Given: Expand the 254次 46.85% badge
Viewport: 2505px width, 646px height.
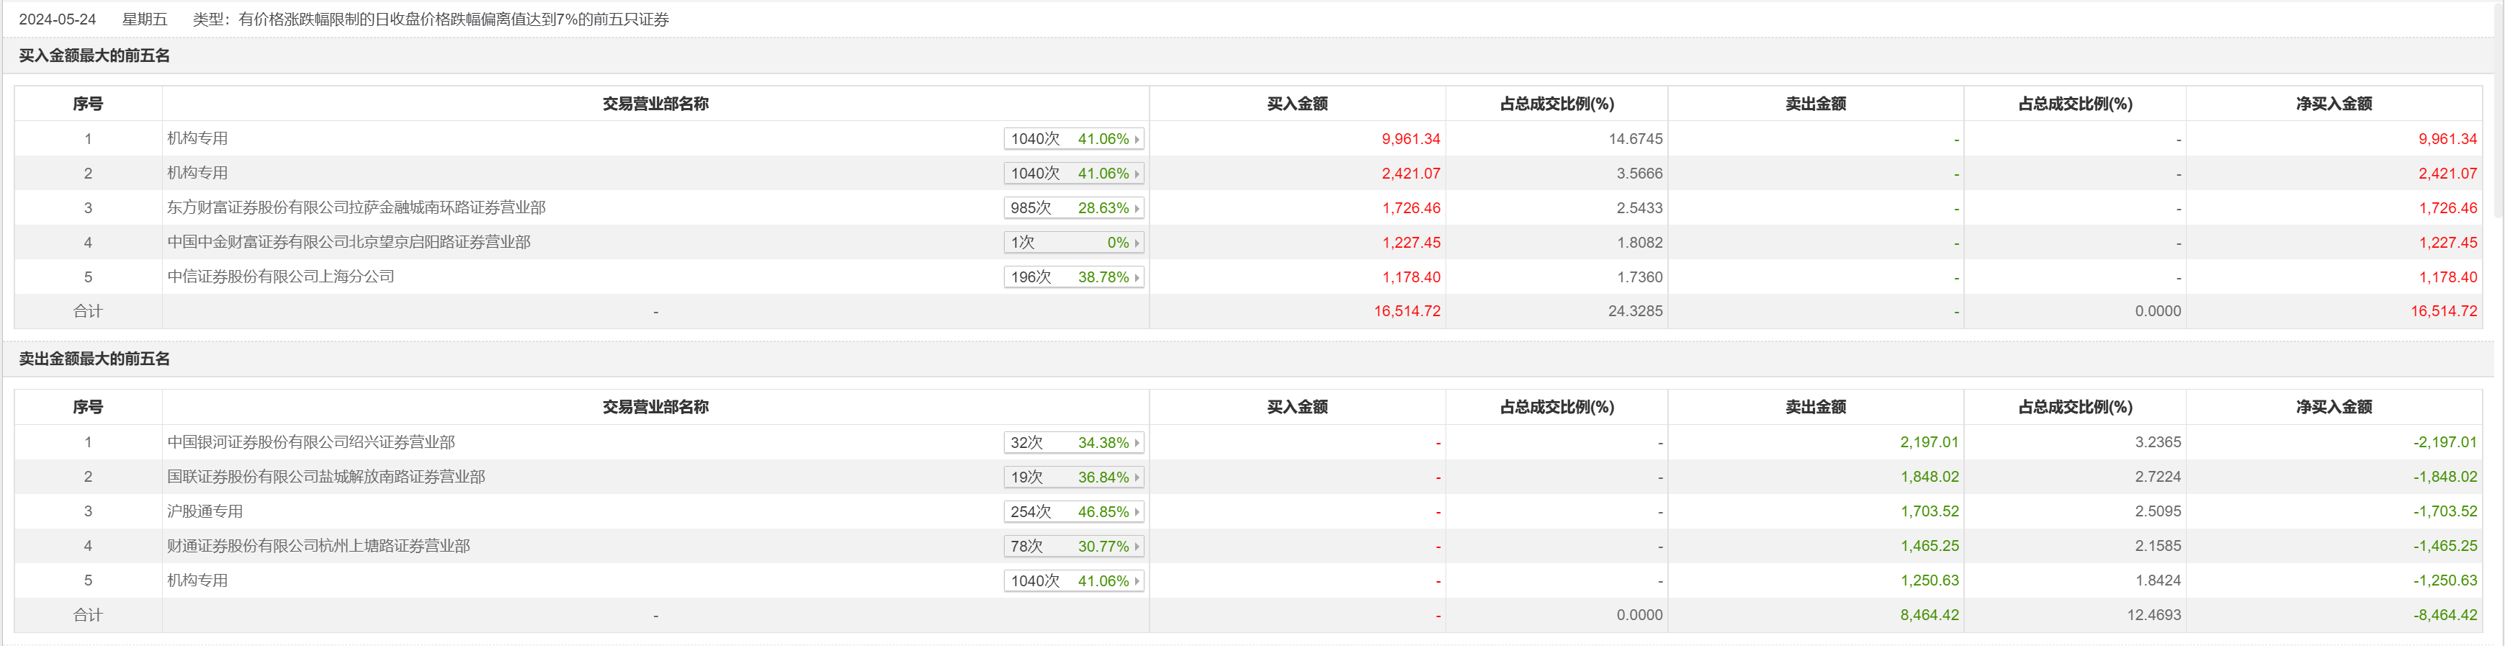Looking at the screenshot, I should pos(1074,512).
